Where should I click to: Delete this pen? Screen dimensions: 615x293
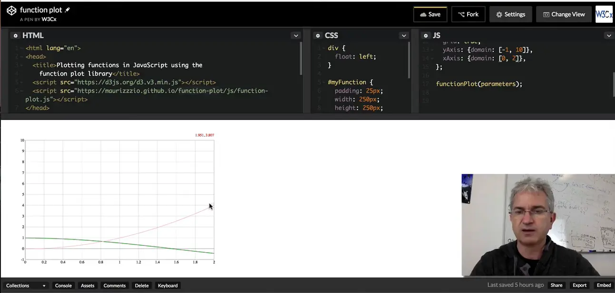coord(142,285)
